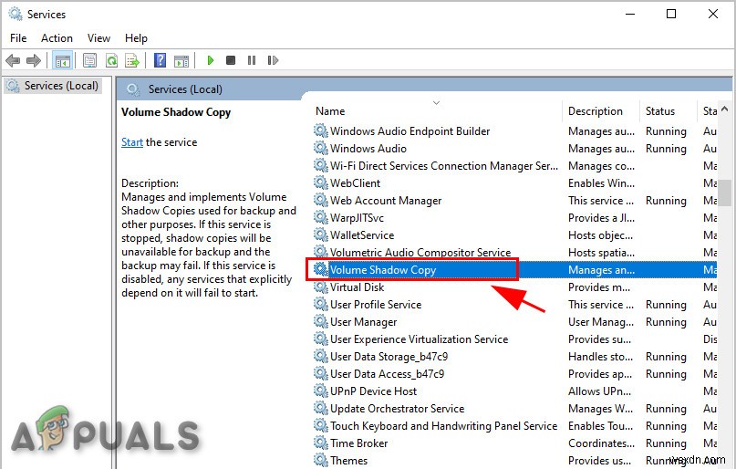Click gear icon beside Time Broker
The image size is (736, 469).
pos(321,443)
